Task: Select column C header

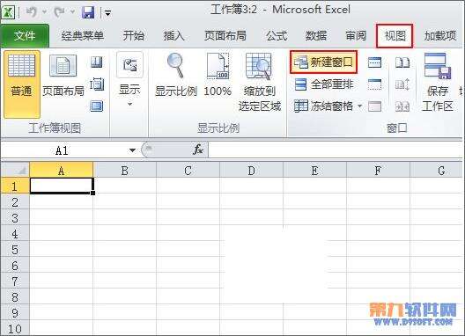Action: [x=188, y=171]
